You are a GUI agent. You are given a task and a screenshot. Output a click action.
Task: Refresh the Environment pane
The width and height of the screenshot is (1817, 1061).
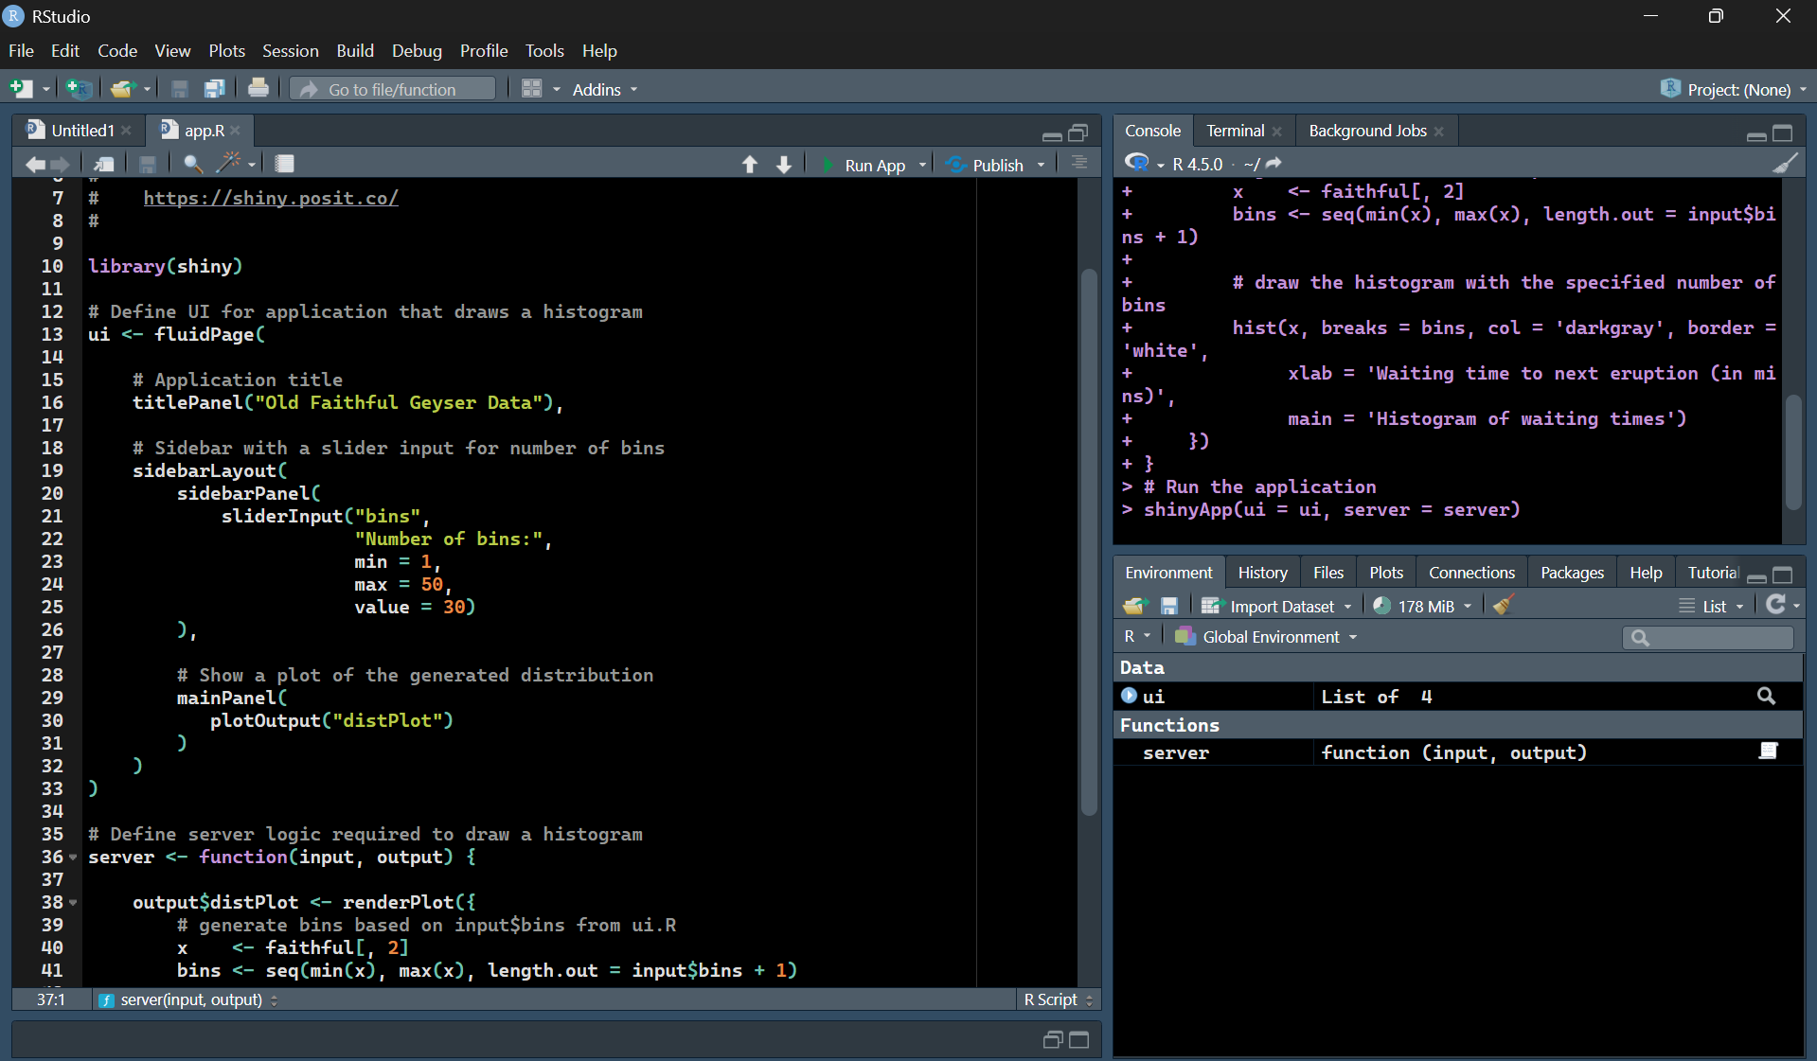1776,605
